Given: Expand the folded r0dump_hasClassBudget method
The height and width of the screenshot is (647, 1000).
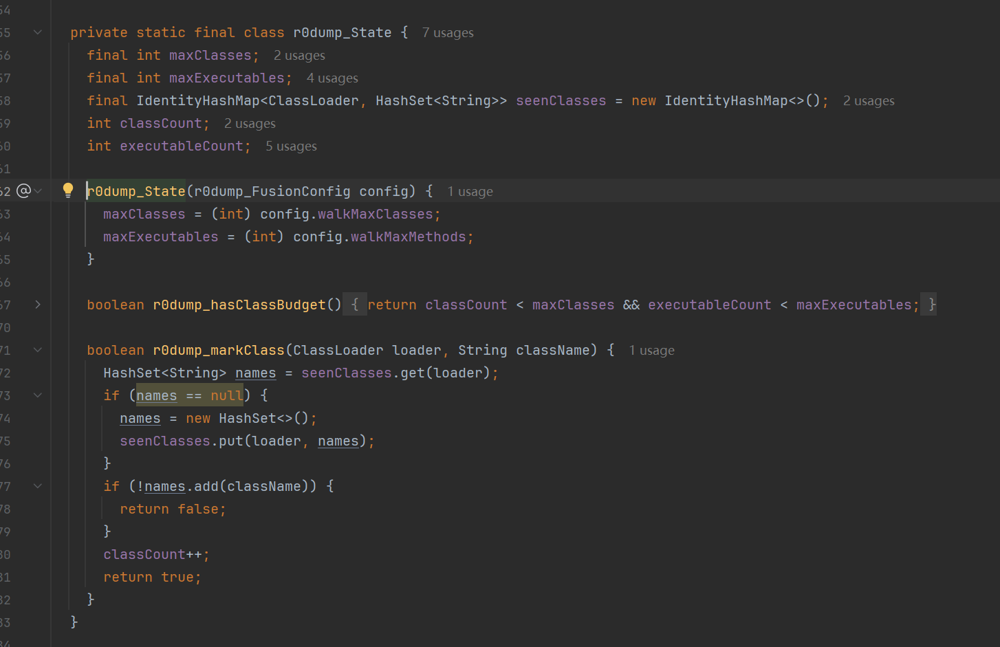Looking at the screenshot, I should (x=38, y=305).
